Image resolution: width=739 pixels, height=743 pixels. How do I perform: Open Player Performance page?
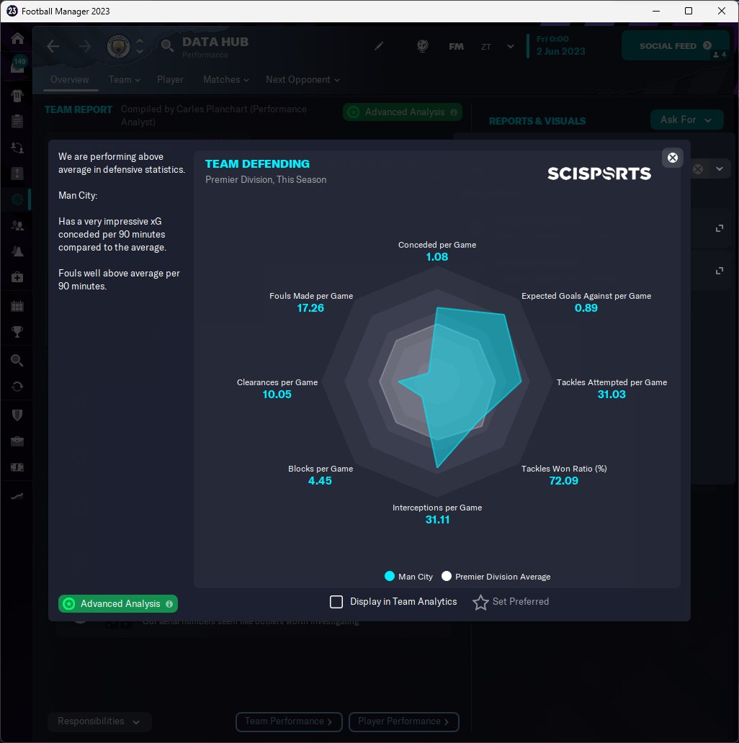(x=404, y=721)
